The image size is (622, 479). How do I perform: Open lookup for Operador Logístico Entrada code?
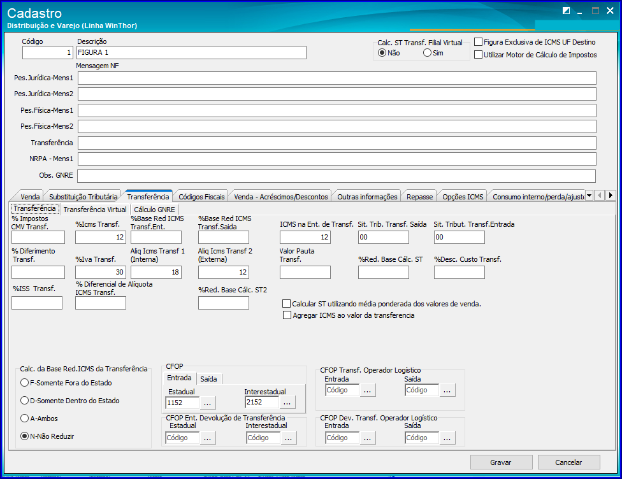click(367, 390)
